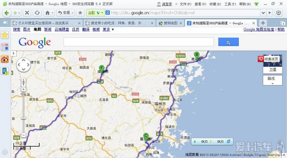Click the Street View pegman icon

23,83
